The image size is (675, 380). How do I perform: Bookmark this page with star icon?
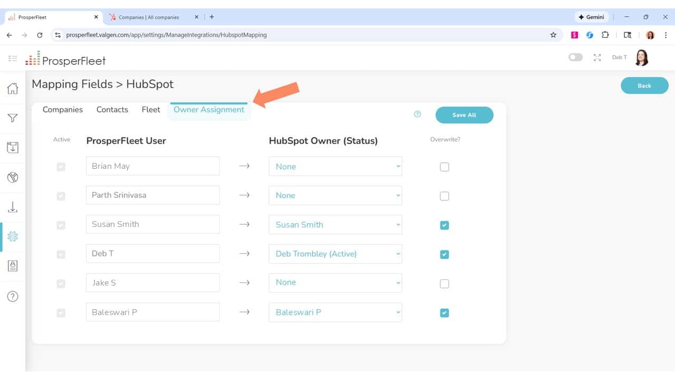point(553,35)
